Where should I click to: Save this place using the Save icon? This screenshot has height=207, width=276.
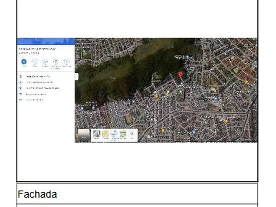pos(34,62)
